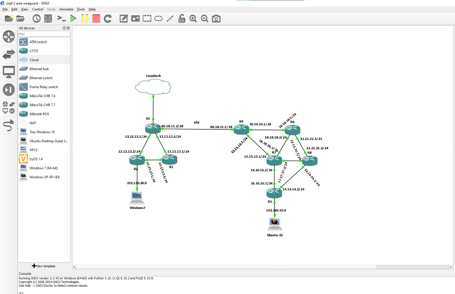Select NAT in device list
The height and width of the screenshot is (294, 455).
tap(44, 123)
